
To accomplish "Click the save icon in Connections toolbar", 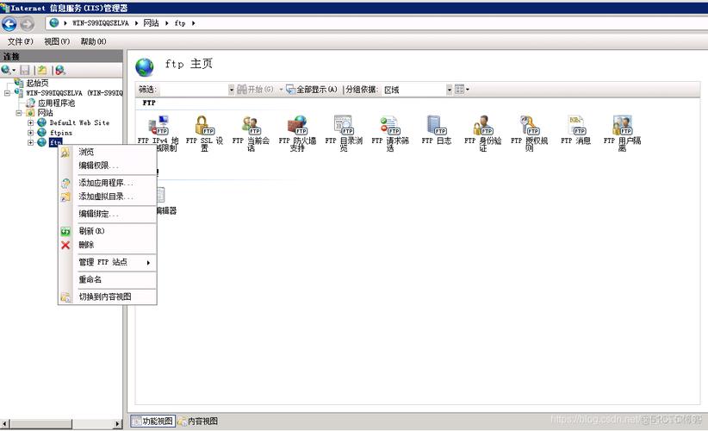I will pos(25,70).
